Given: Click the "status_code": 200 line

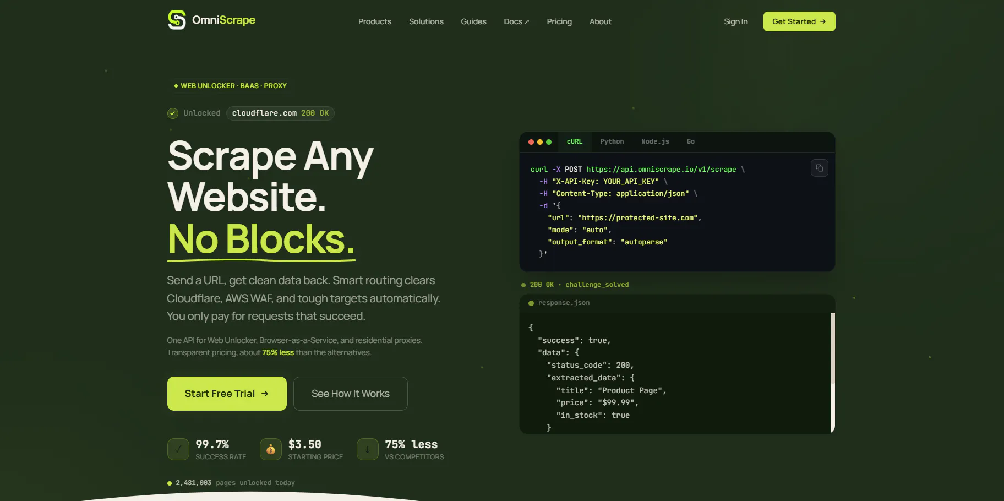Looking at the screenshot, I should coord(591,366).
